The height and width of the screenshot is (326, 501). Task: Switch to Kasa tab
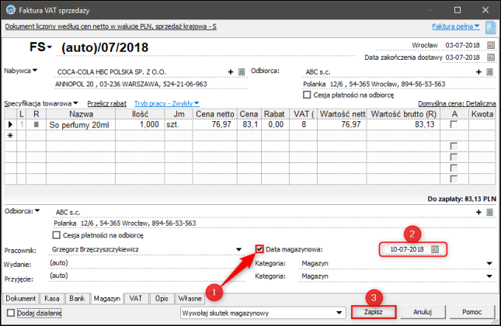click(x=52, y=299)
